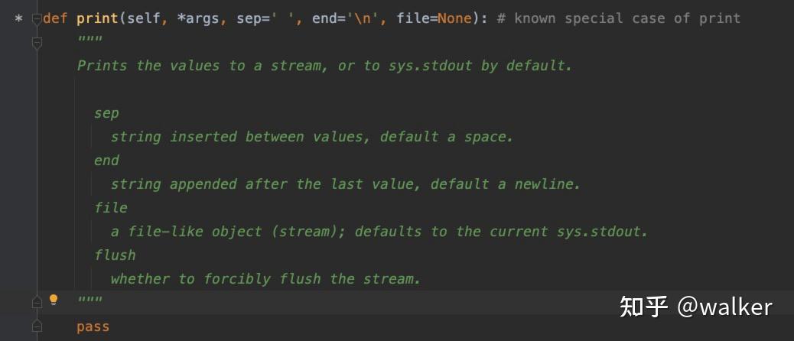The height and width of the screenshot is (341, 794).
Task: Click the fold end marker beside pass
Action: pyautogui.click(x=37, y=325)
